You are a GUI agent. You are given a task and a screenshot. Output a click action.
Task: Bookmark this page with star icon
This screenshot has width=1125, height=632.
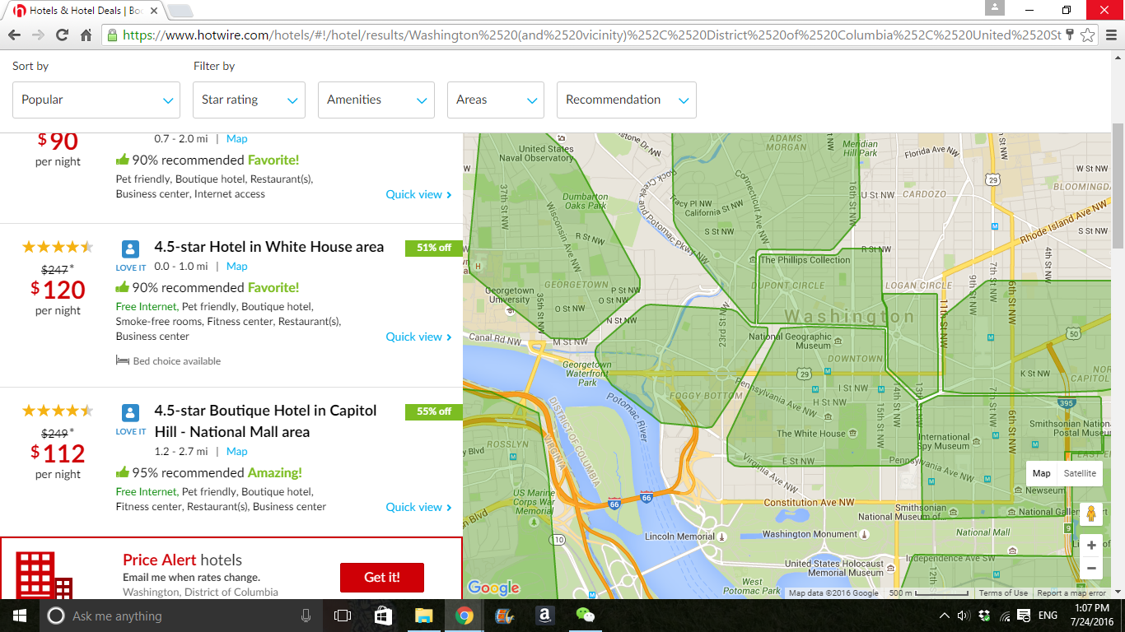[1087, 35]
